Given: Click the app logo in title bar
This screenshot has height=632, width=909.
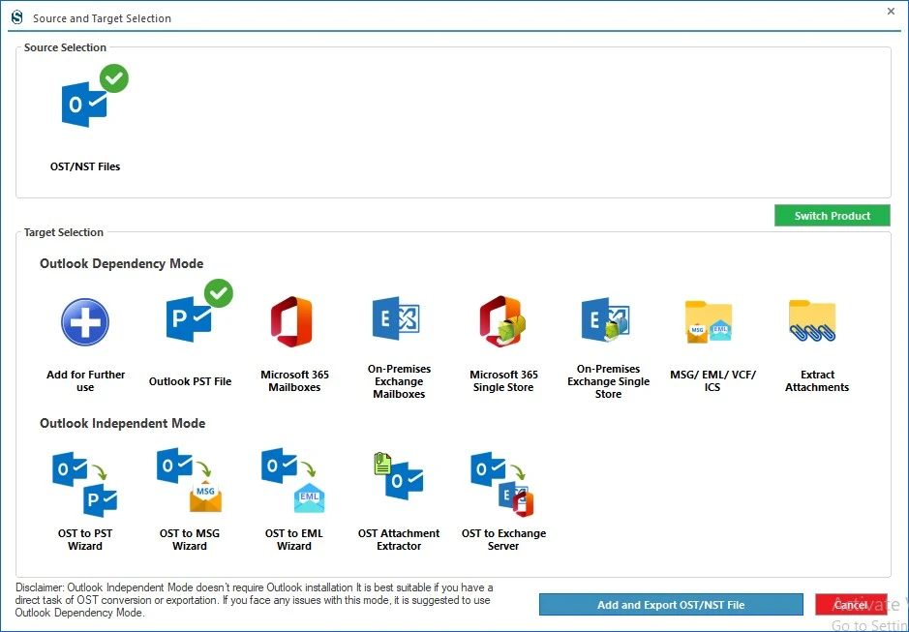Looking at the screenshot, I should [x=17, y=17].
